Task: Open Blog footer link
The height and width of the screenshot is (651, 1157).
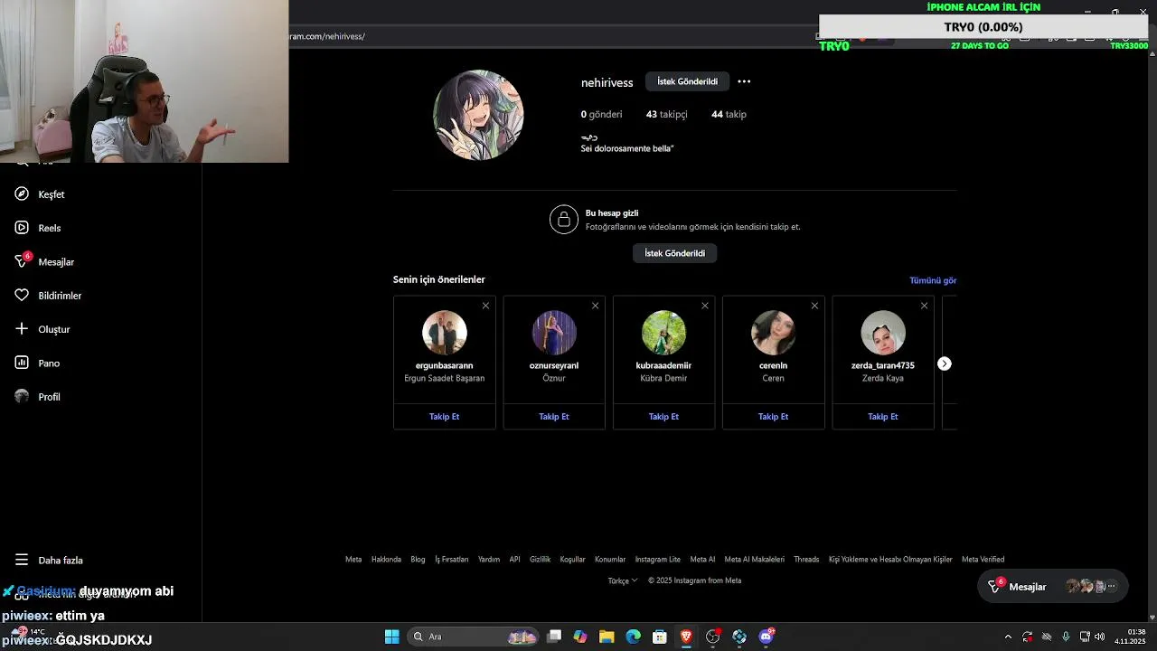Action: [x=418, y=559]
